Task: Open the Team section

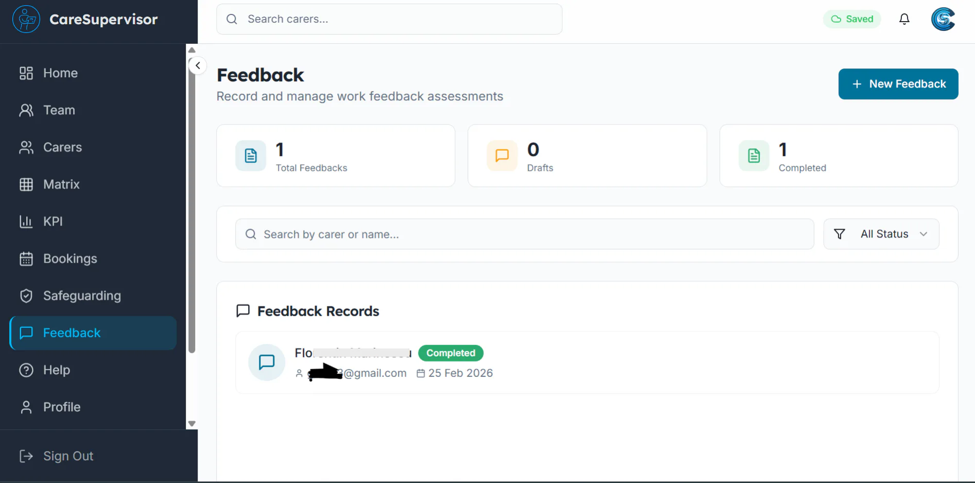Action: [x=93, y=110]
